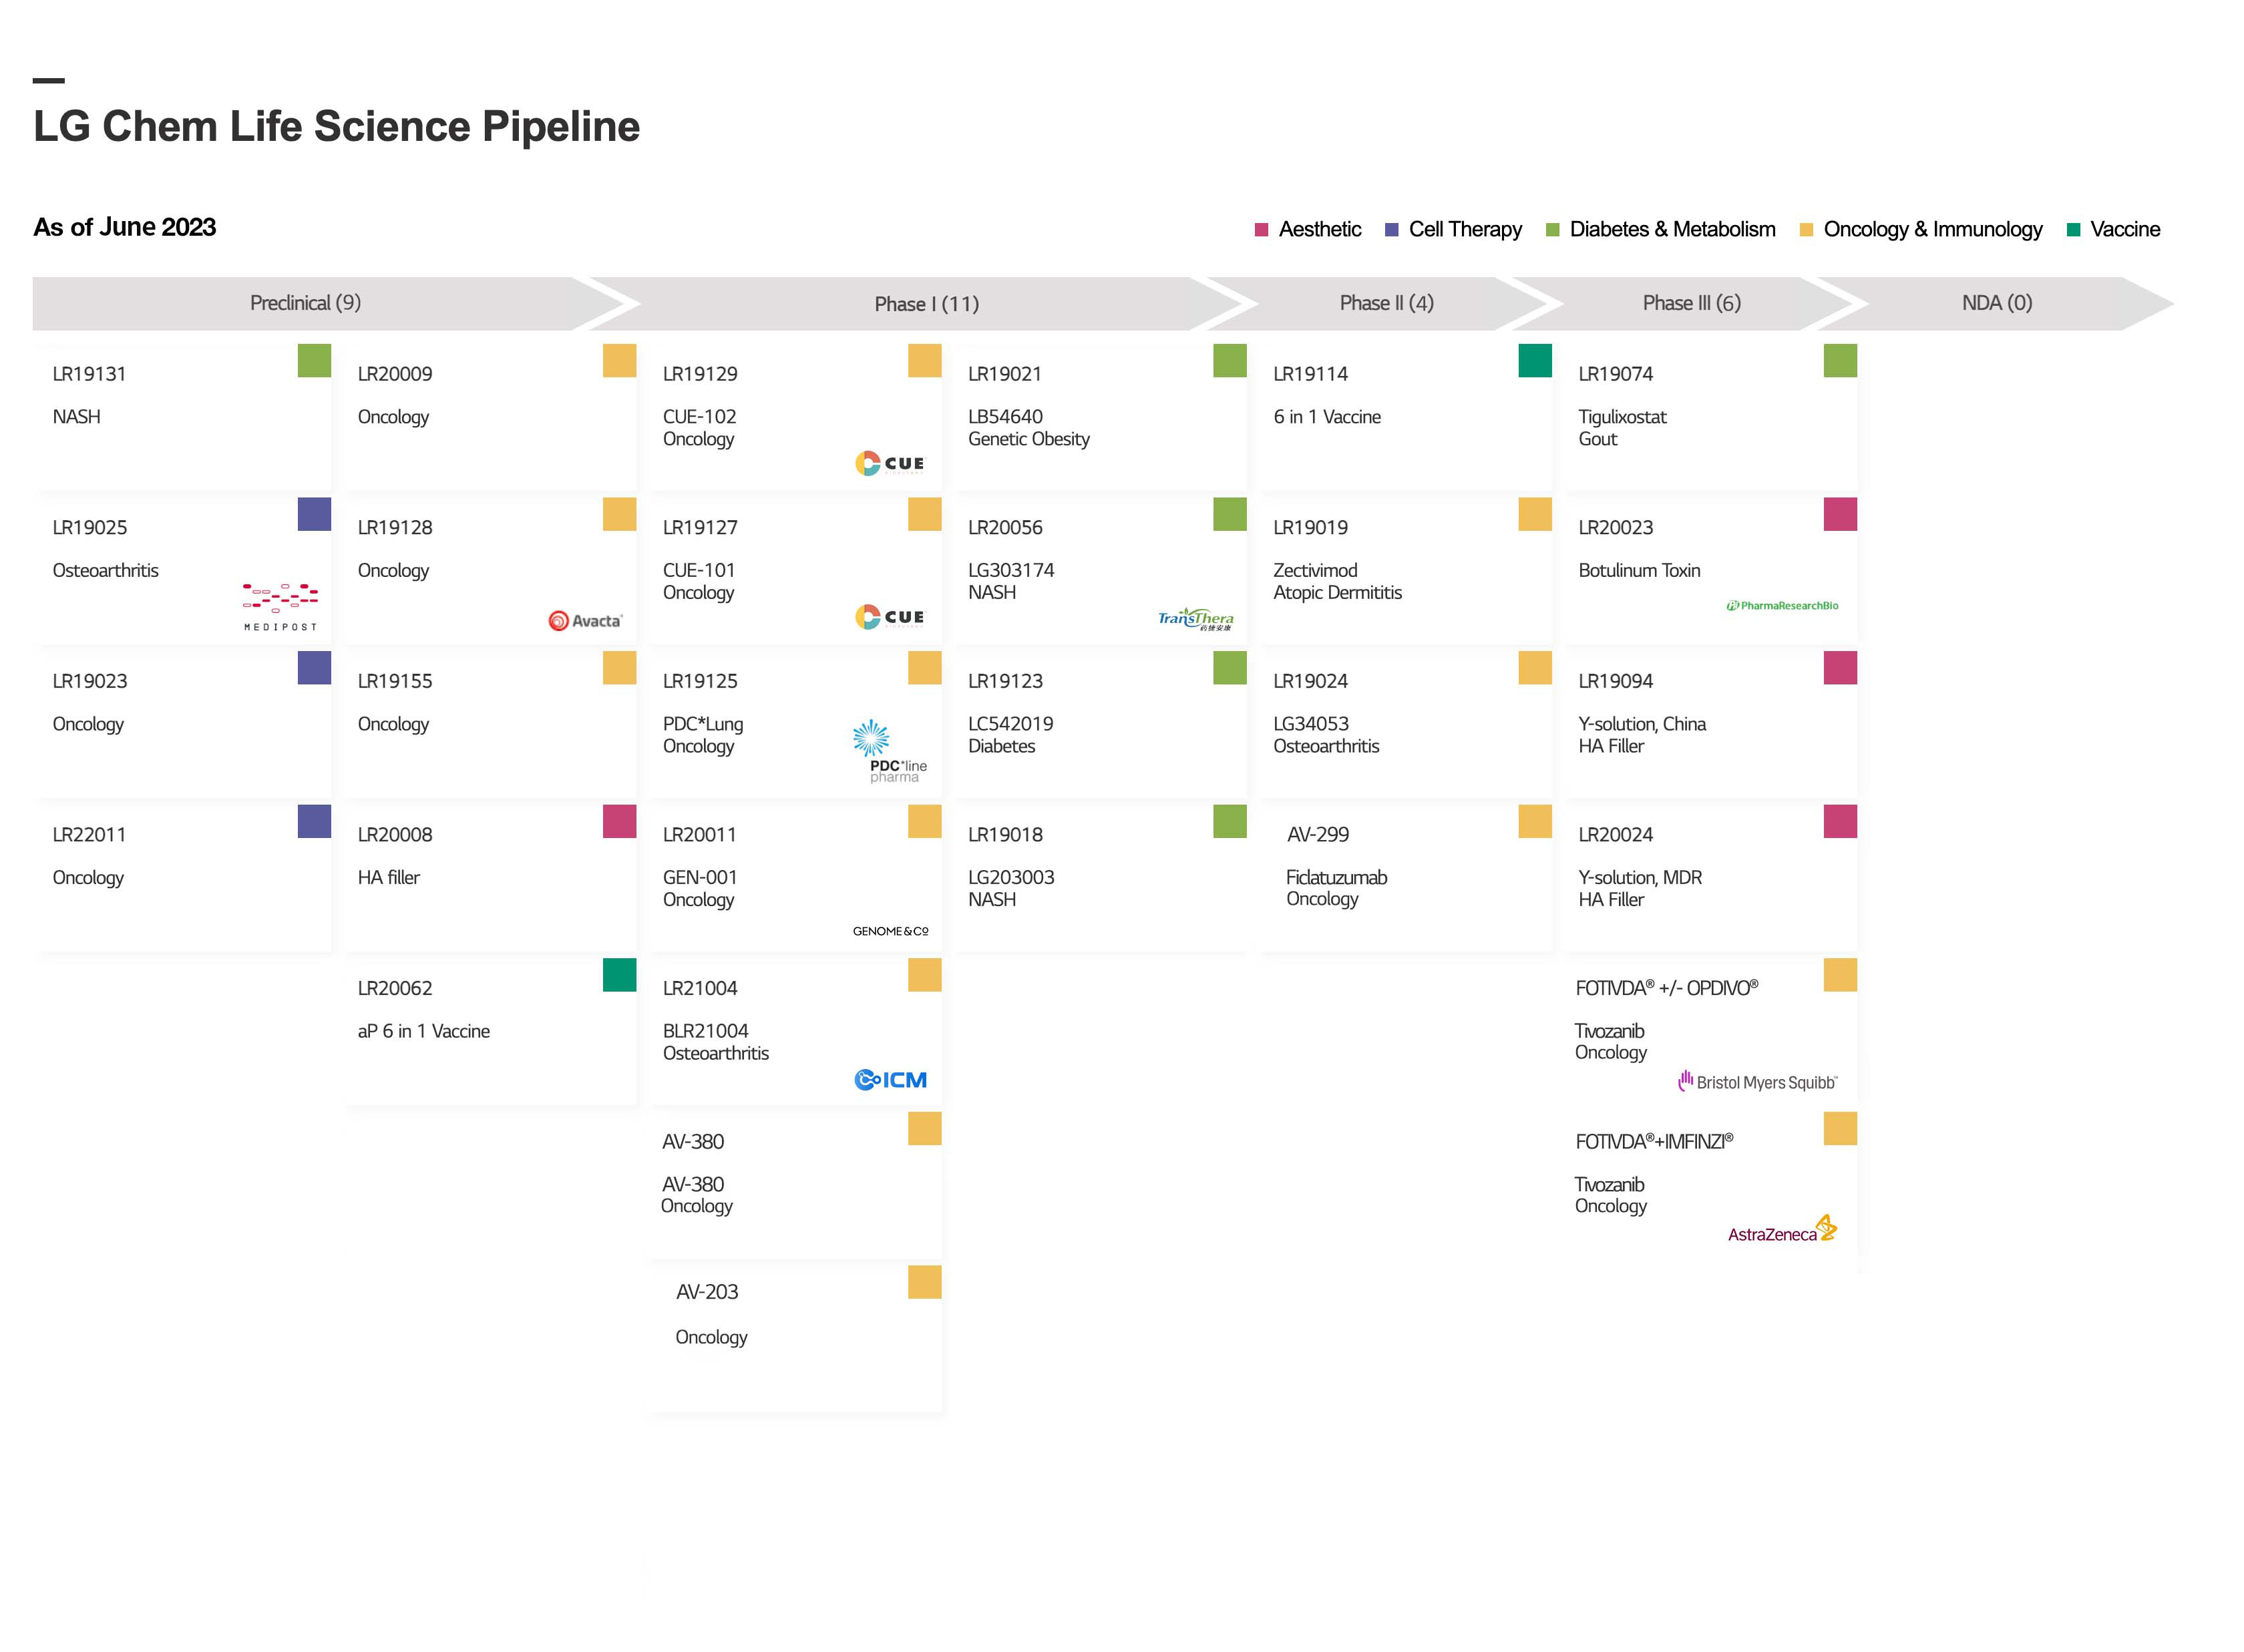2244x1652 pixels.
Task: Click the Medipost logo under Osteoarthritis
Action: click(x=280, y=607)
